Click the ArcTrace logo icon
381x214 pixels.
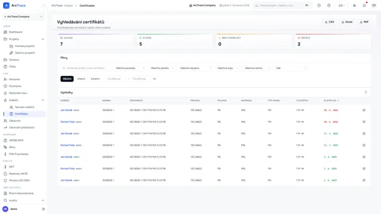tap(7, 5)
